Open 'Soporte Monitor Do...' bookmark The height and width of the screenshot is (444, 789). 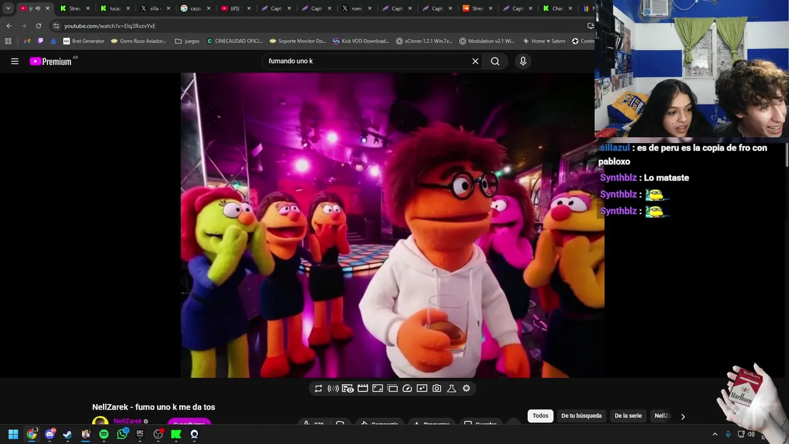tap(298, 41)
